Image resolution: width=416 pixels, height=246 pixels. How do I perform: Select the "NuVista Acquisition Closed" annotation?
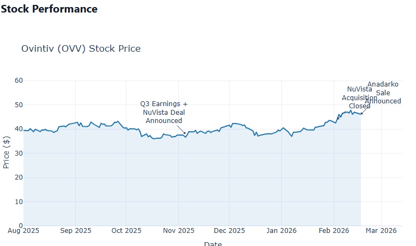click(x=359, y=97)
